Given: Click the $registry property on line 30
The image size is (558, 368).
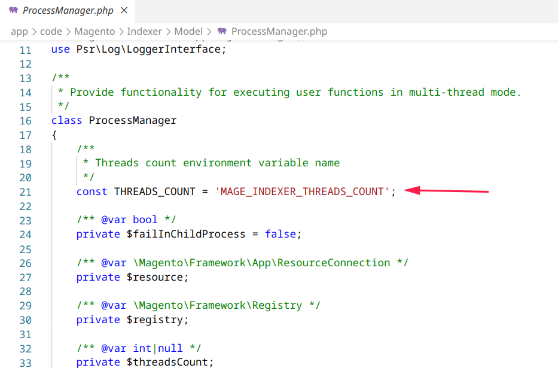Looking at the screenshot, I should 157,320.
